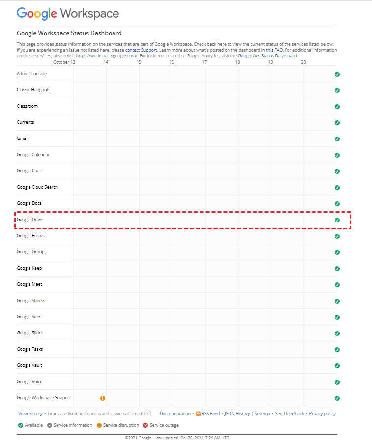
Task: Click the Classroom available status icon
Action: tap(337, 107)
